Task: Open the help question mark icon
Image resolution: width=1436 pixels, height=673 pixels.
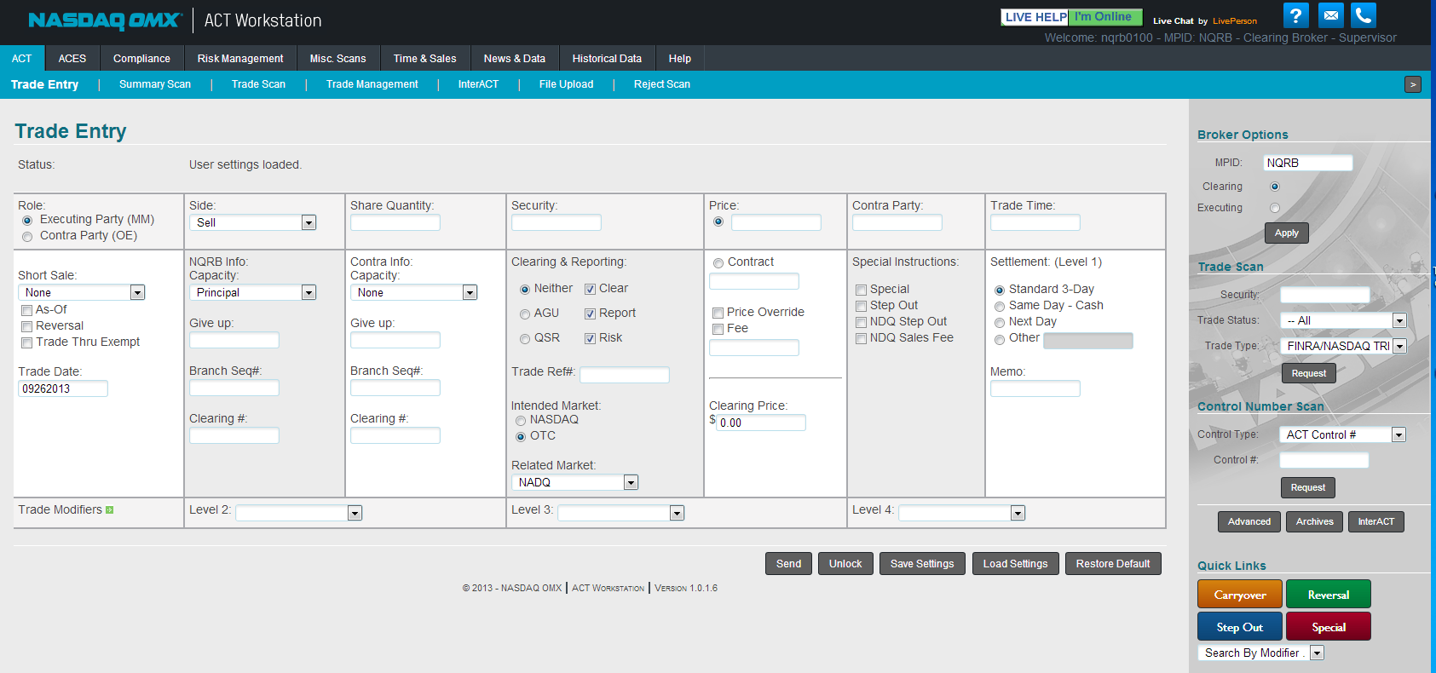Action: click(x=1295, y=15)
